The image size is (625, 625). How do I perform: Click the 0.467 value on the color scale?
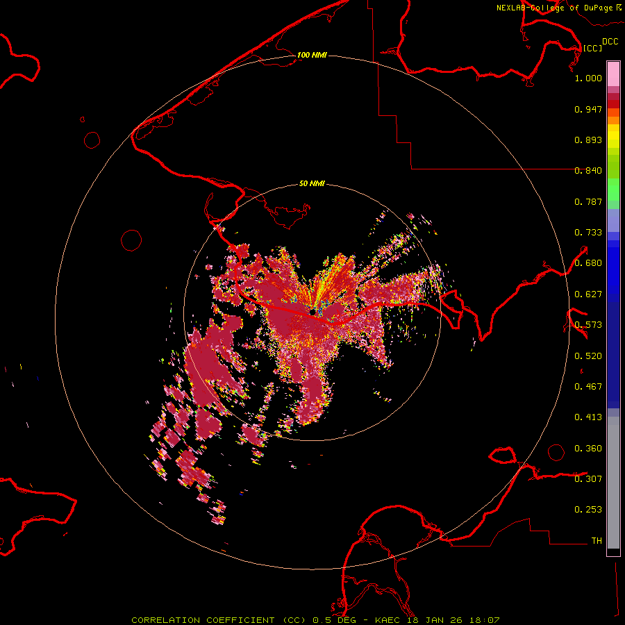pos(588,387)
